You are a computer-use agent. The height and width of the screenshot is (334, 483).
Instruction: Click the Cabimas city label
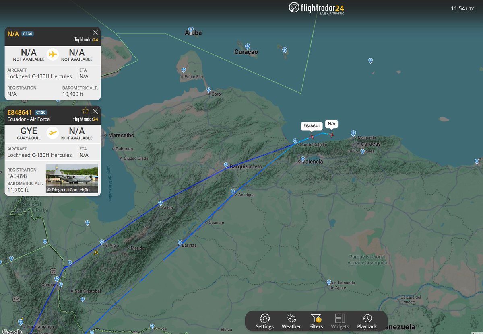point(124,149)
